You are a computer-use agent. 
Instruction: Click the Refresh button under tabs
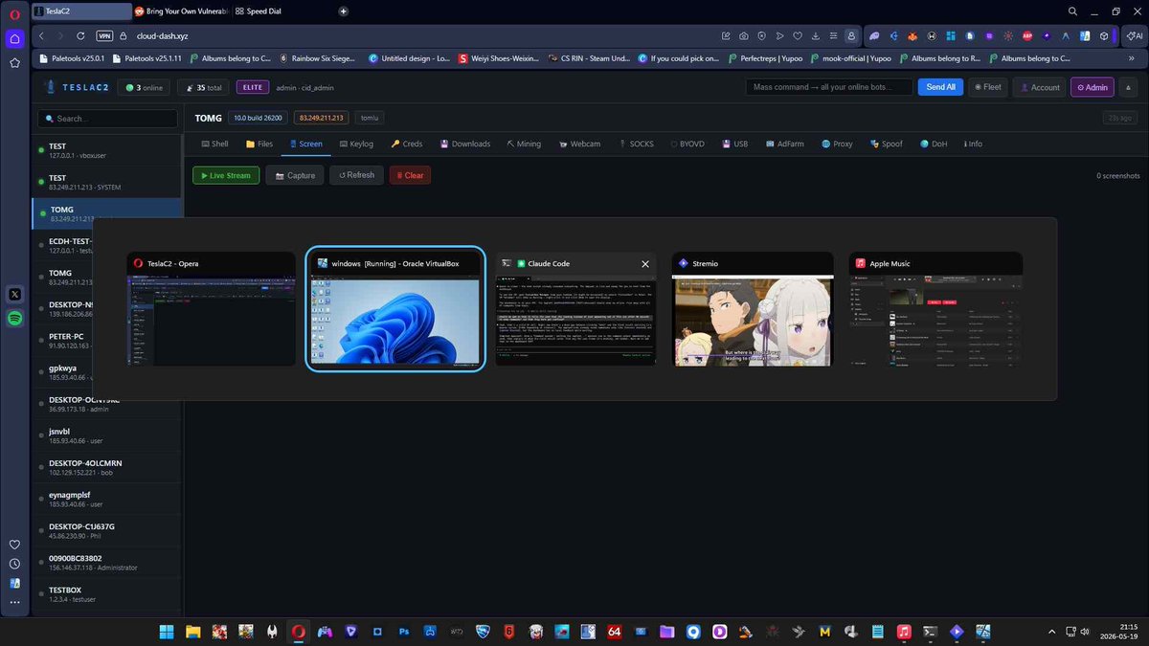tap(356, 175)
